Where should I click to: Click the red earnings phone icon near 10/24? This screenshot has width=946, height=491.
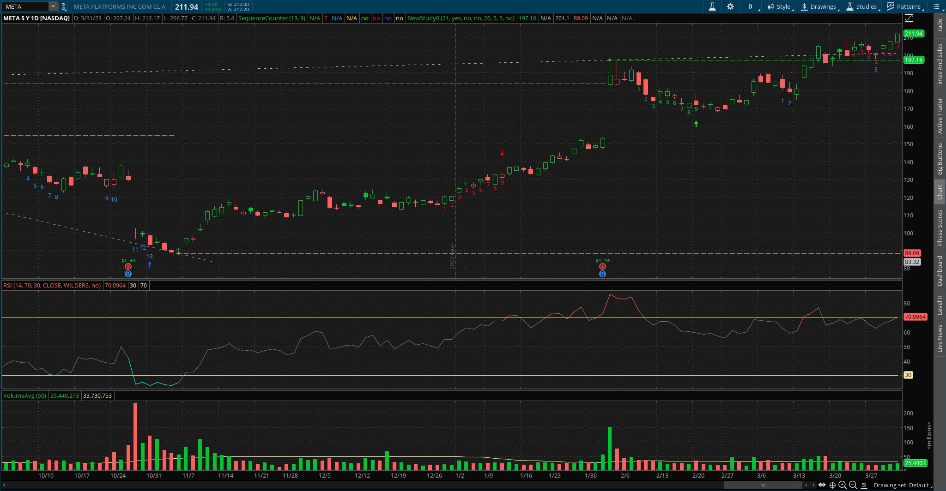point(128,267)
